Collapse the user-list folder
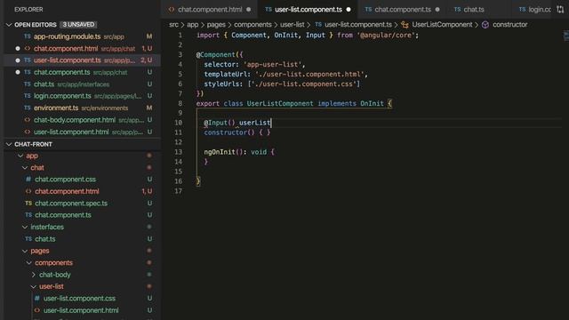Screen dimensions: 569x320 tap(34, 286)
